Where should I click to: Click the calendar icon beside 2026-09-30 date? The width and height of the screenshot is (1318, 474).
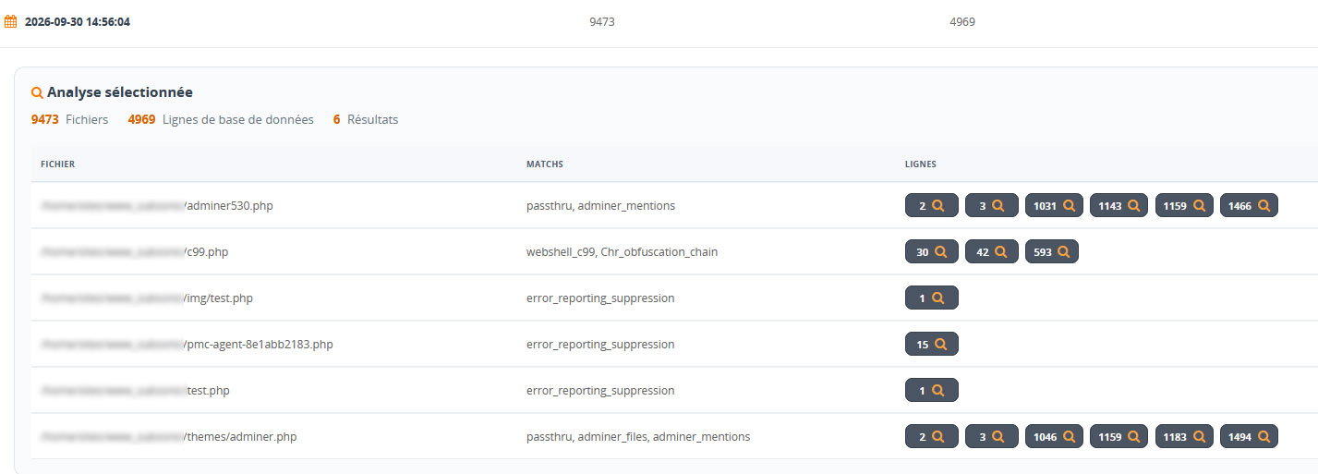pos(11,21)
